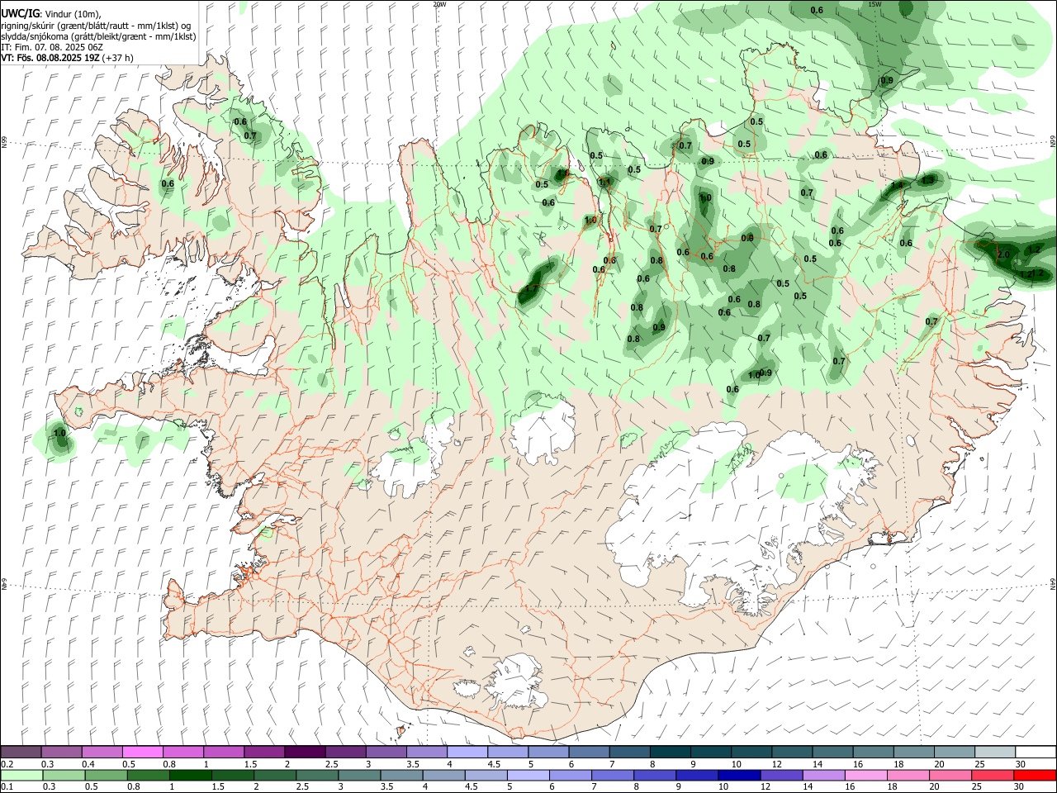This screenshot has height=793, width=1057.
Task: Select the mauve snow swatch between 0.3 and 0.4
Action: (61, 752)
